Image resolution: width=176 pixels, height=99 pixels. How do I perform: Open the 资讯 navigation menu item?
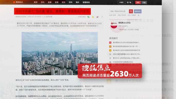tap(43, 2)
